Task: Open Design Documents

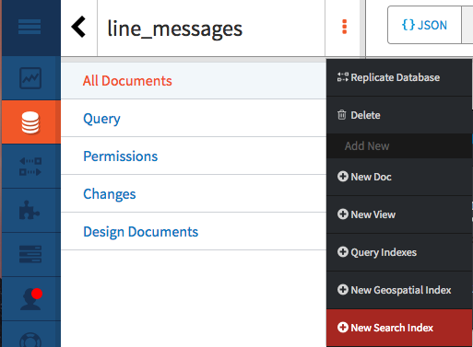Action: [194, 232]
